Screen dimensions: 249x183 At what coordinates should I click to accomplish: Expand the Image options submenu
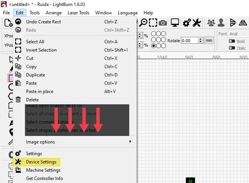point(75,142)
